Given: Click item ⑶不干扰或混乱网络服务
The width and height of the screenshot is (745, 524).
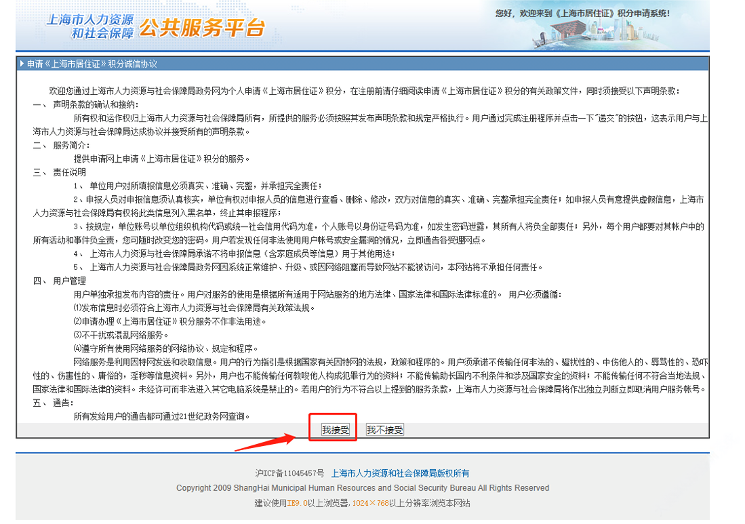Looking at the screenshot, I should coord(121,335).
